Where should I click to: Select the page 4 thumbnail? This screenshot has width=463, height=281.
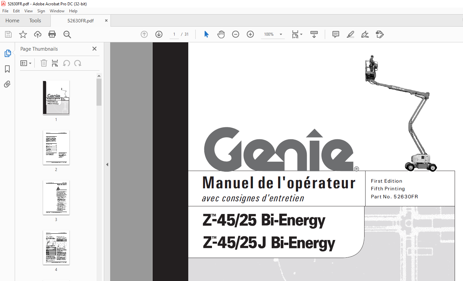coord(56,247)
